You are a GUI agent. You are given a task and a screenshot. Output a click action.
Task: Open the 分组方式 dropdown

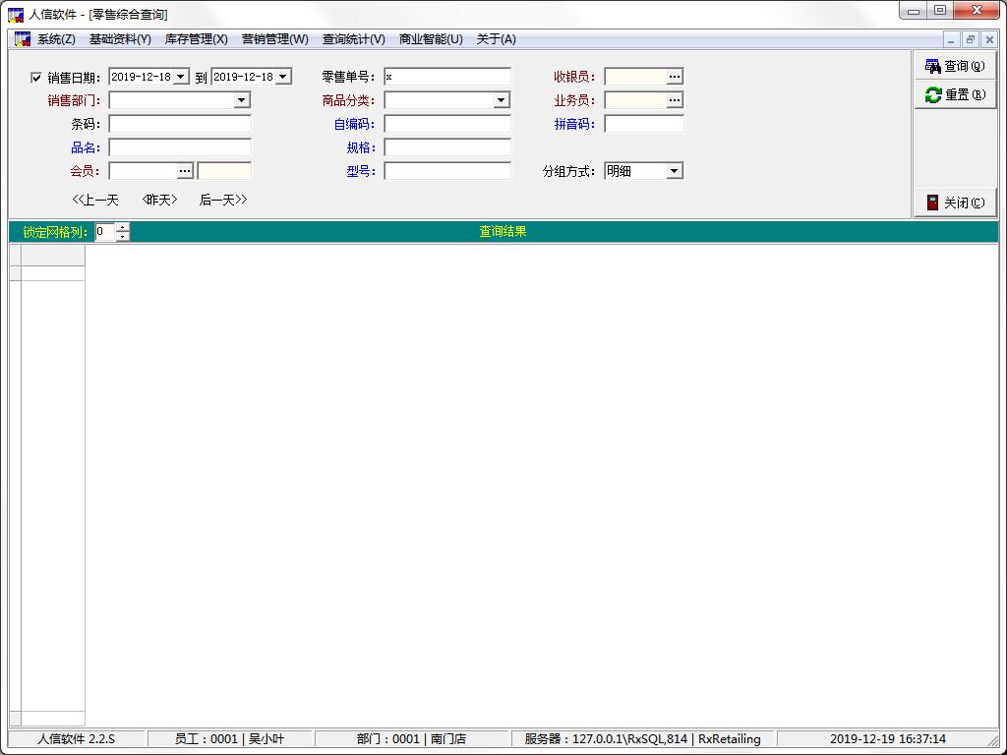pos(674,171)
